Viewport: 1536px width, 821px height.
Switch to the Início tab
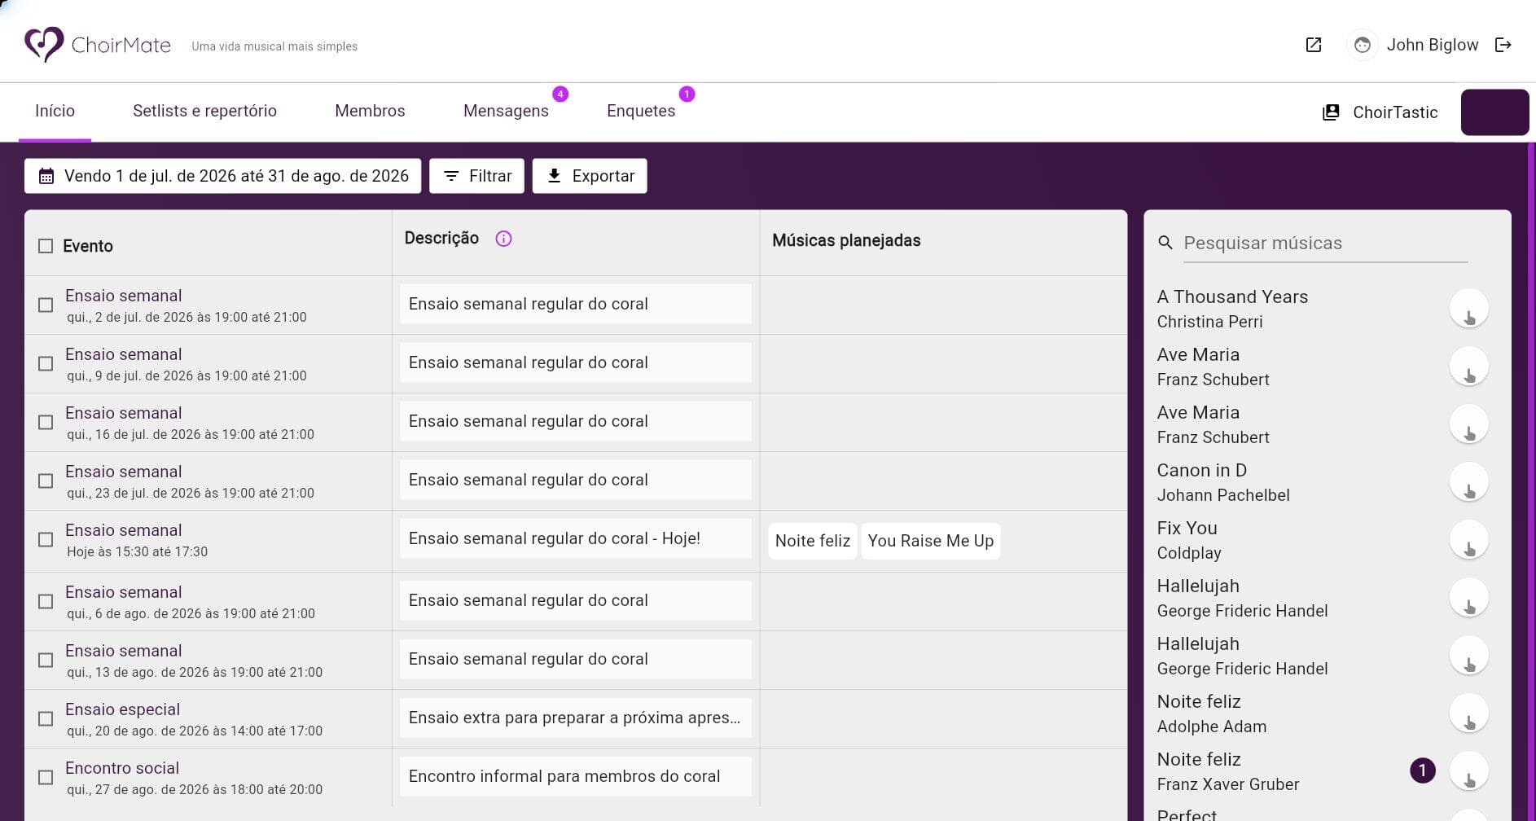click(55, 112)
